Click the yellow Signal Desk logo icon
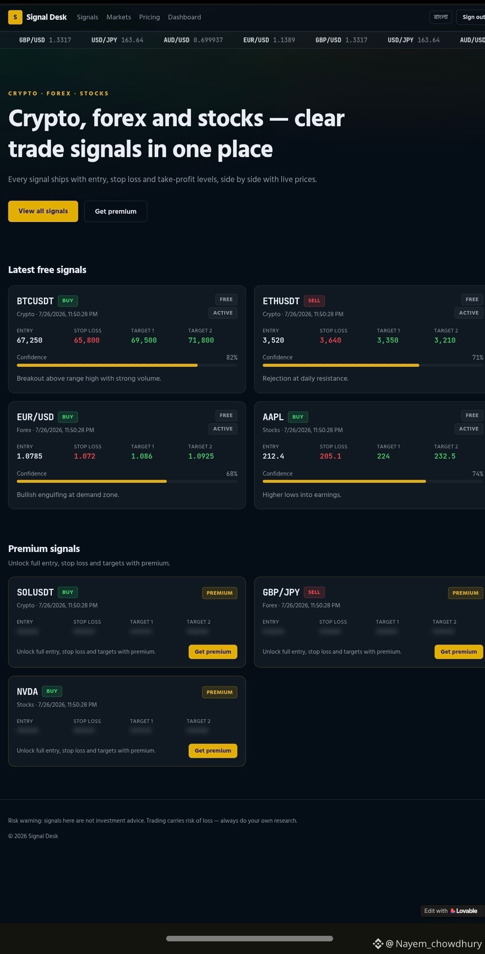The height and width of the screenshot is (954, 485). coord(15,17)
